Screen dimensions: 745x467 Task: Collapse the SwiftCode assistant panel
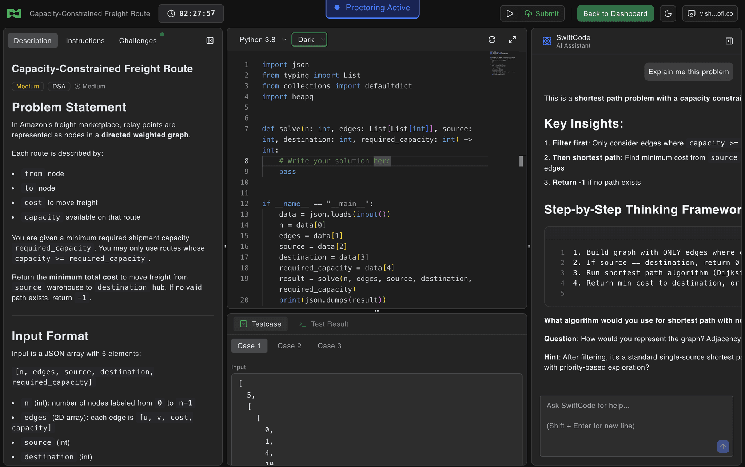pos(729,41)
